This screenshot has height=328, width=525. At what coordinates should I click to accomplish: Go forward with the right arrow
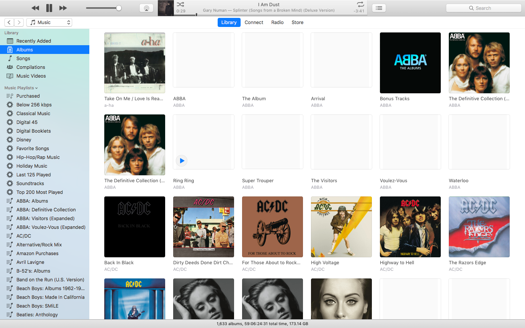19,23
